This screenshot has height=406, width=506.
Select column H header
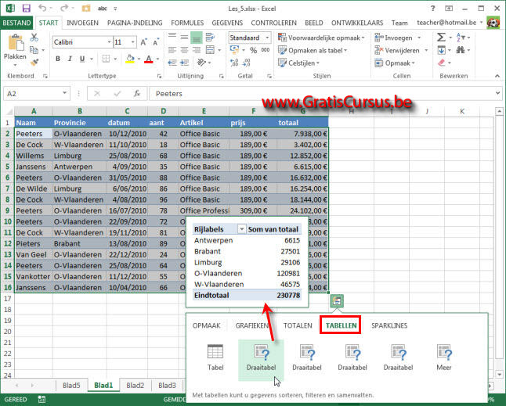point(351,111)
